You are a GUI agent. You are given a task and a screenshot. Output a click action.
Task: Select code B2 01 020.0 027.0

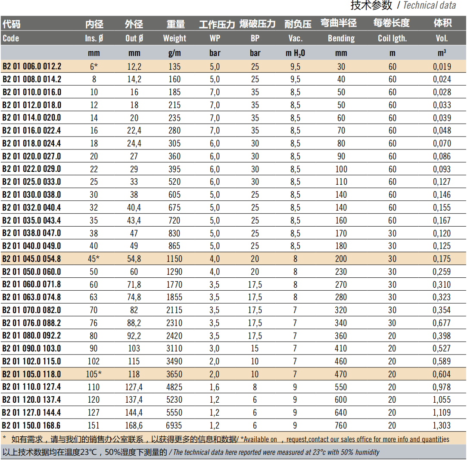pyautogui.click(x=31, y=156)
